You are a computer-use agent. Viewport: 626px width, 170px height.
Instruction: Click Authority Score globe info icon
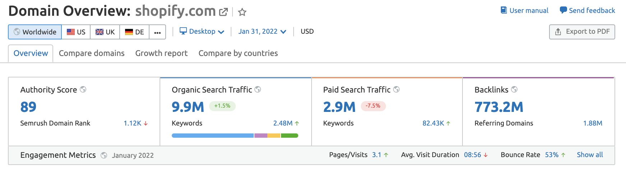pos(83,89)
